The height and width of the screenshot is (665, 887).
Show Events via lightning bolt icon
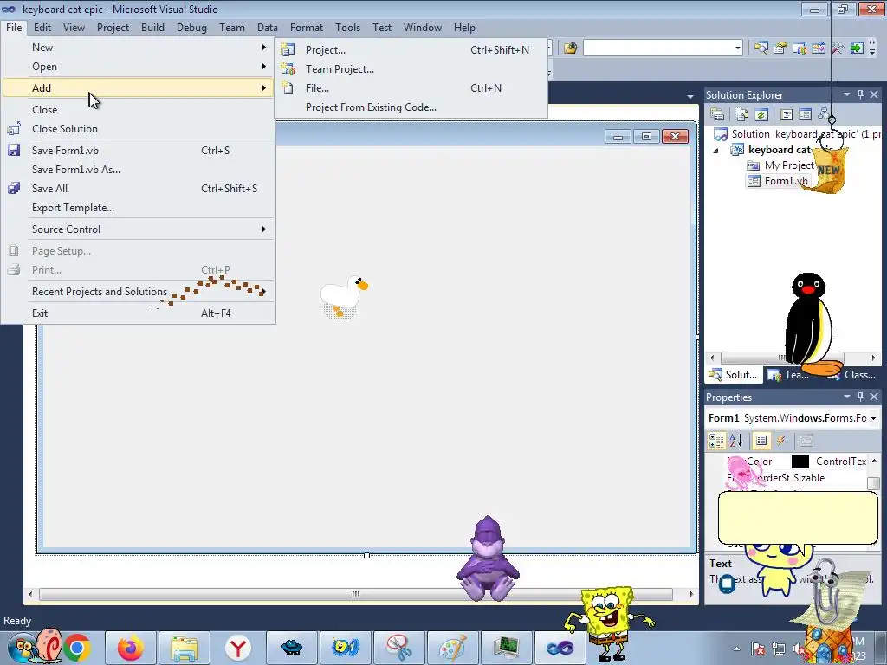781,441
